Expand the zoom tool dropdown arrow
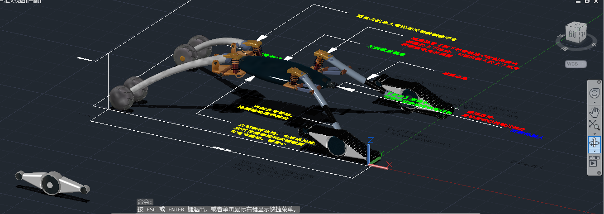 point(594,133)
